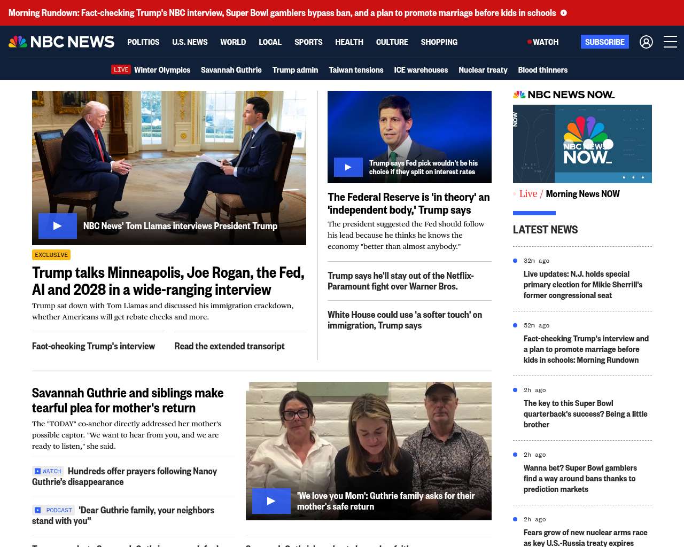Open the Culture section
The width and height of the screenshot is (684, 547).
point(392,42)
